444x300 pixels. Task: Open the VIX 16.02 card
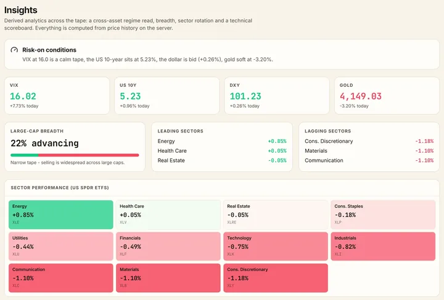point(57,95)
